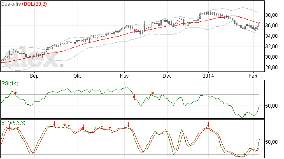Click the 28,00 price axis value
This screenshot has height=159, width=284.
tap(271, 67)
